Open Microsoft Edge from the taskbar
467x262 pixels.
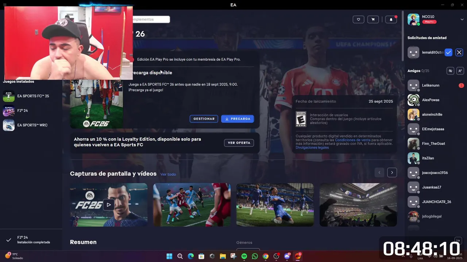(x=190, y=256)
